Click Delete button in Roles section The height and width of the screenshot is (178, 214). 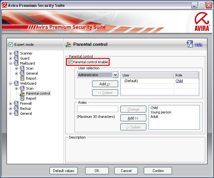coord(133,127)
